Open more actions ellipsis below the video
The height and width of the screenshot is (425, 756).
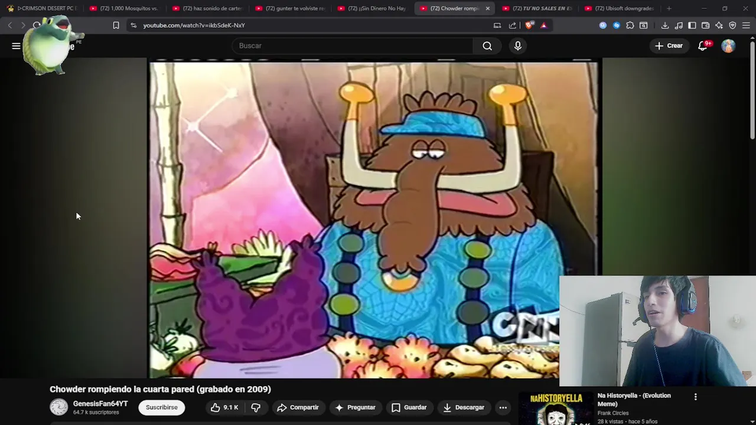pyautogui.click(x=503, y=407)
